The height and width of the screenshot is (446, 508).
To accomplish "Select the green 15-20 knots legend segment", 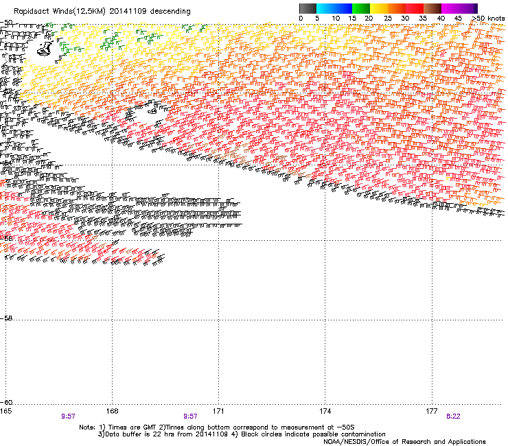I will click(361, 8).
